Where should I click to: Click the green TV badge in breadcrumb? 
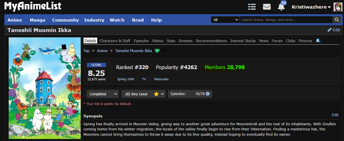157,51
